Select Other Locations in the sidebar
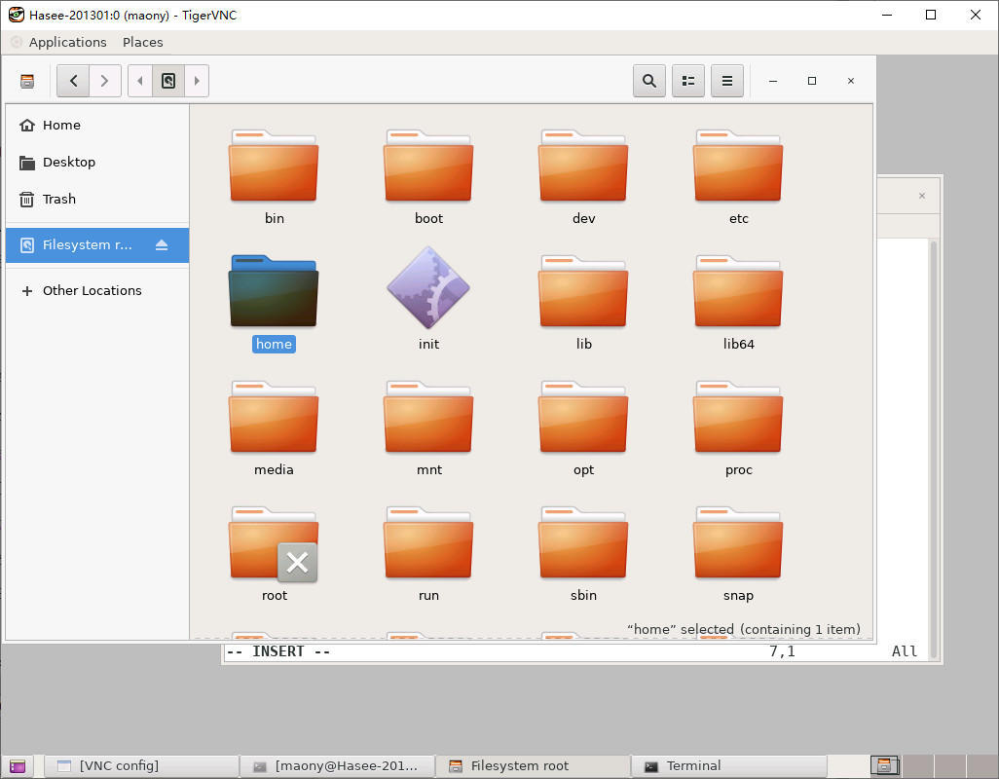The image size is (999, 779). 92,290
